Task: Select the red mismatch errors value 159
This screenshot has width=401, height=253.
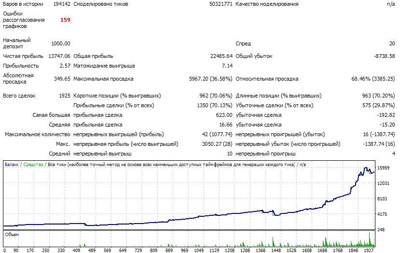Action: [x=65, y=20]
